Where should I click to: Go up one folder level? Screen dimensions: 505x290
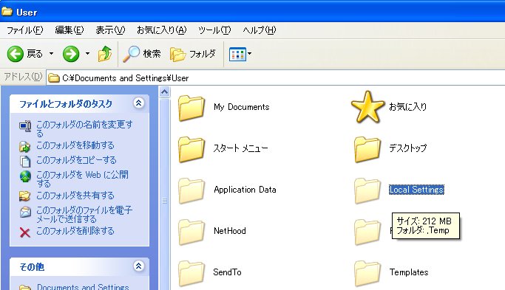coord(105,54)
